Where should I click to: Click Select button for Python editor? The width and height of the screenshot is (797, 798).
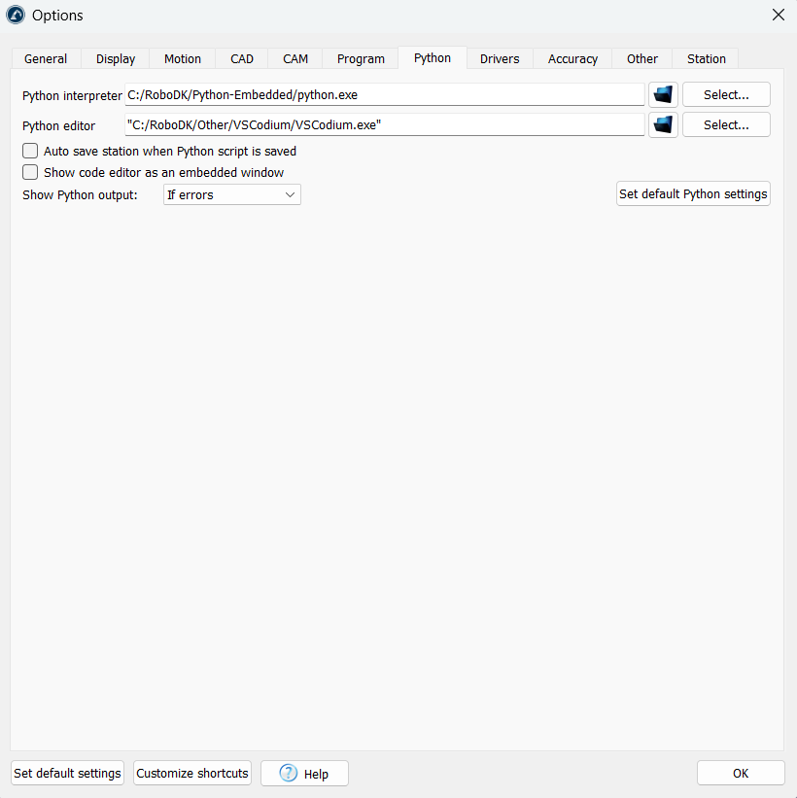726,124
